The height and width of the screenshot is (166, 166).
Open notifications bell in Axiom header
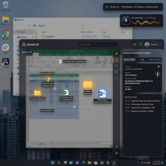click(141, 44)
